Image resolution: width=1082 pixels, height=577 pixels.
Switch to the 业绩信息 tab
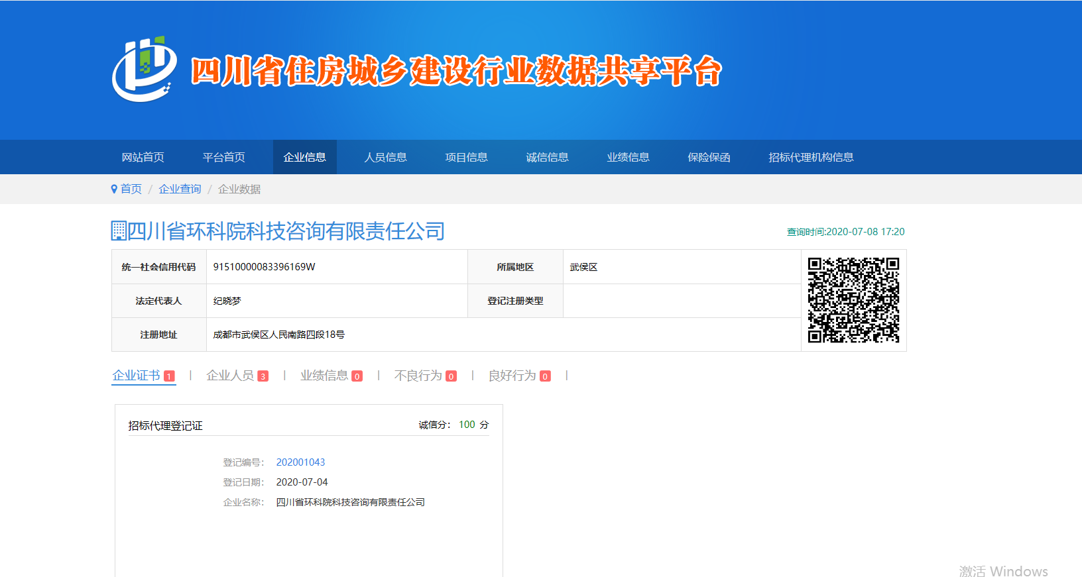[324, 376]
